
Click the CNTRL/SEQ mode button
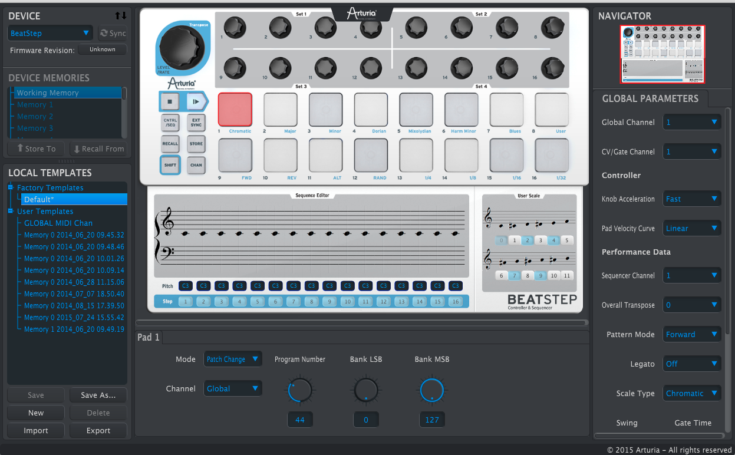[170, 123]
